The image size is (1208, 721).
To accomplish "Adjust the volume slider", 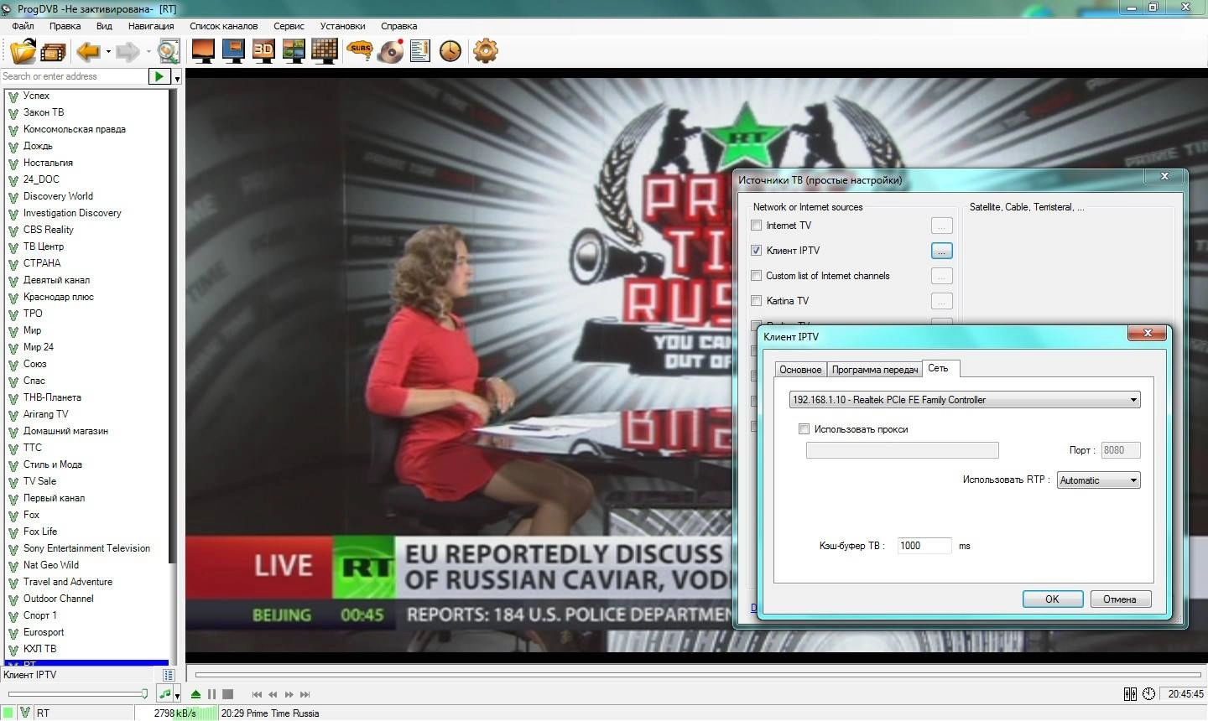I will pyautogui.click(x=77, y=694).
